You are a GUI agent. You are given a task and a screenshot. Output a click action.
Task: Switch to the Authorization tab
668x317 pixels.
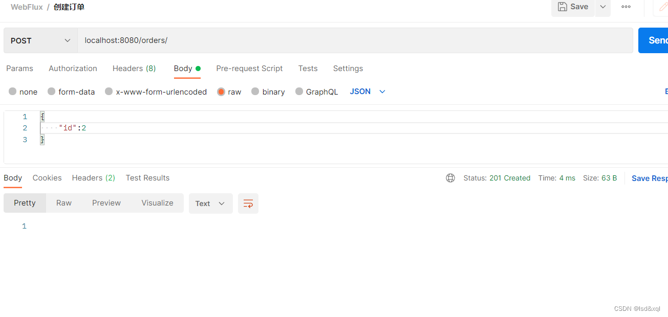coord(73,69)
